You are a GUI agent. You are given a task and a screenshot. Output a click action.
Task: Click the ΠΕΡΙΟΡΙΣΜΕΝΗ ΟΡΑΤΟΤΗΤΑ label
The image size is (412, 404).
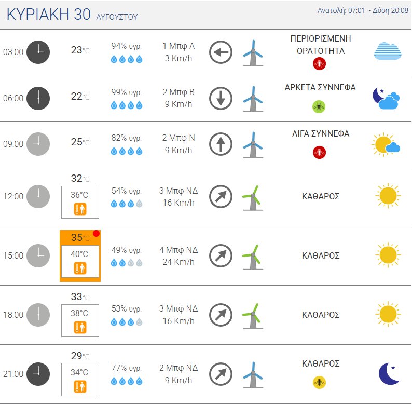pos(321,45)
